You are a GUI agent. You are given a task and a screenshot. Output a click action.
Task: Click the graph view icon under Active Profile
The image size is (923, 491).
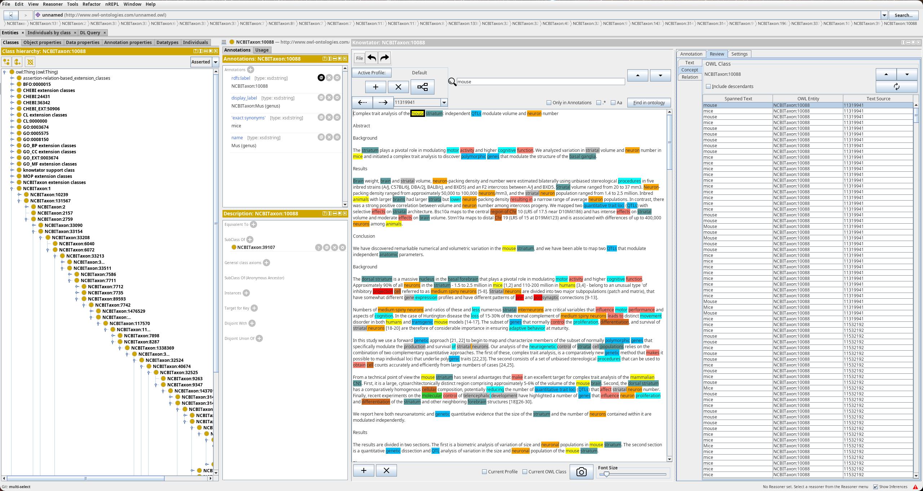click(x=422, y=87)
